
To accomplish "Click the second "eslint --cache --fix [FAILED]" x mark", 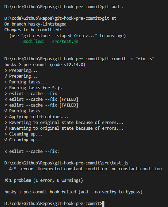I will (x=6, y=105).
